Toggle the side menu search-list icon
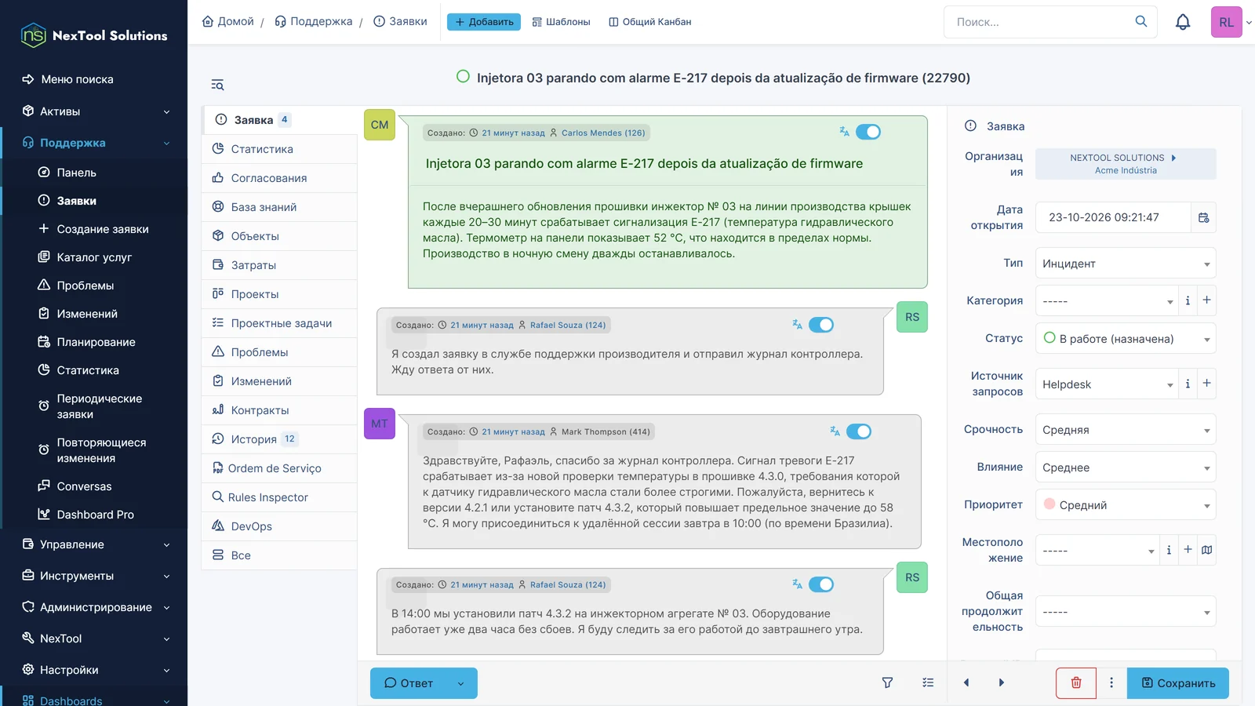The image size is (1255, 706). tap(217, 85)
